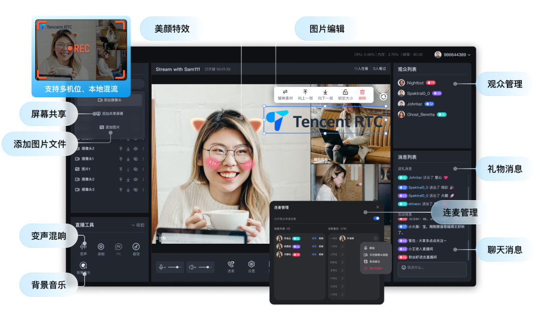Screen dimensions: 542x333
Task: Toggle visibility of 图片1 source
Action: pyautogui.click(x=135, y=170)
